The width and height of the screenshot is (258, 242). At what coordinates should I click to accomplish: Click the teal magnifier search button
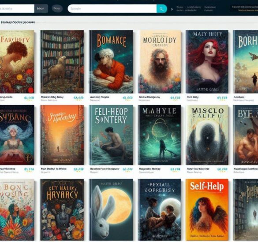tap(161, 9)
